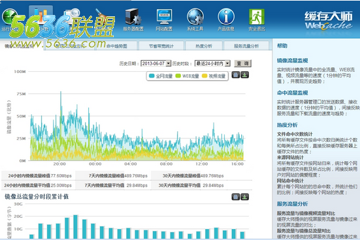Switch to the 节省带宽统计 tab

pyautogui.click(x=161, y=46)
